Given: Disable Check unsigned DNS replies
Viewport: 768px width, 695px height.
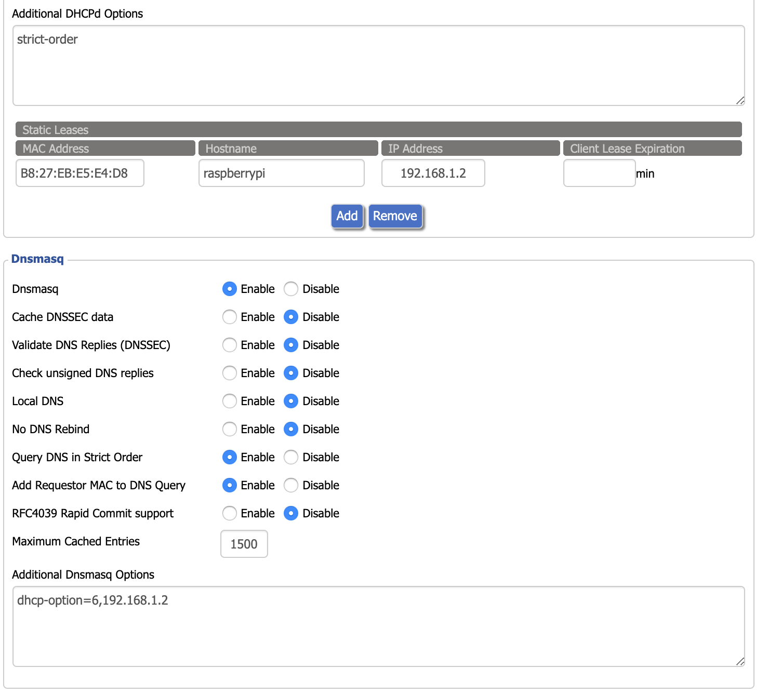Looking at the screenshot, I should click(x=291, y=373).
